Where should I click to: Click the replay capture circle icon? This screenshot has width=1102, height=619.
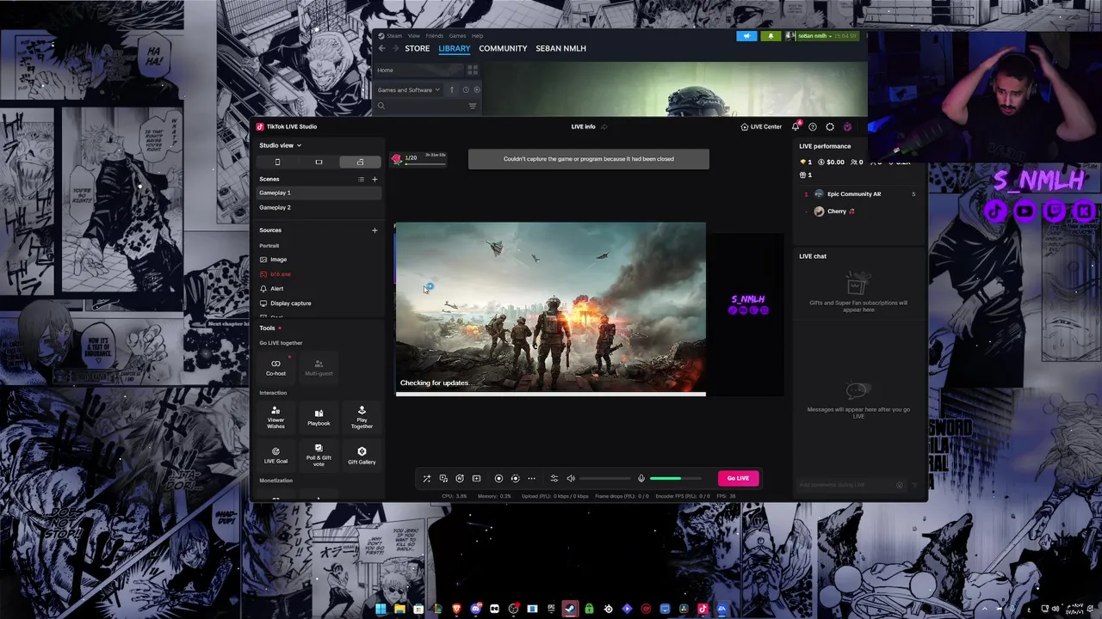(515, 478)
